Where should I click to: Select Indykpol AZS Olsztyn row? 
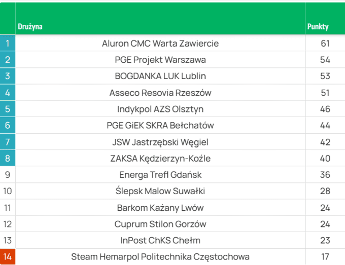coord(160,109)
